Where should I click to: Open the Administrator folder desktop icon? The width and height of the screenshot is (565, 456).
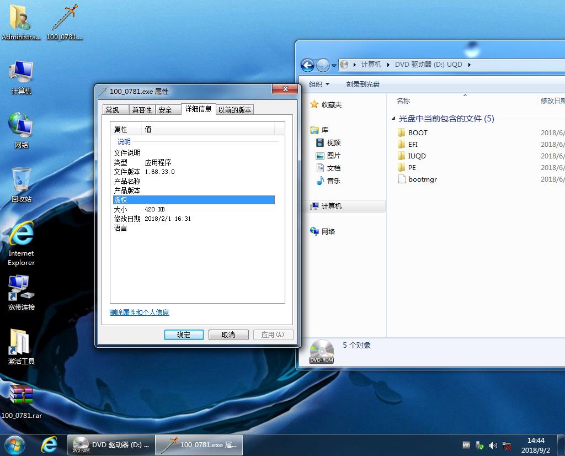point(21,23)
